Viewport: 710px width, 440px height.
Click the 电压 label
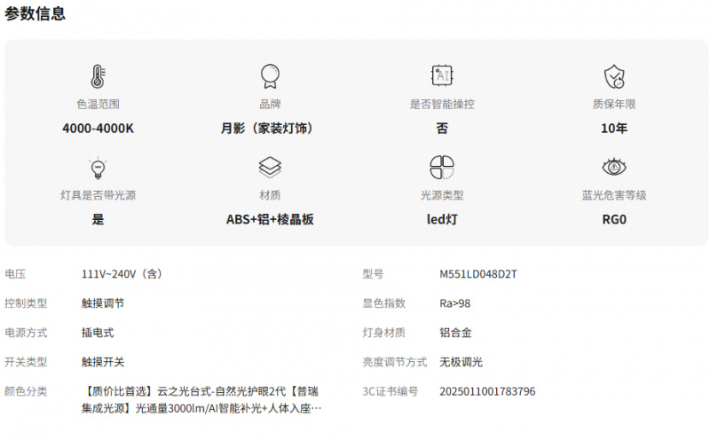pyautogui.click(x=15, y=274)
